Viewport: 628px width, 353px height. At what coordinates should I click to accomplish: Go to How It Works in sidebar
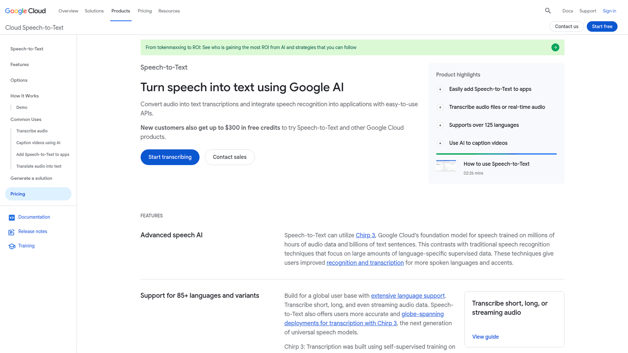pos(25,96)
